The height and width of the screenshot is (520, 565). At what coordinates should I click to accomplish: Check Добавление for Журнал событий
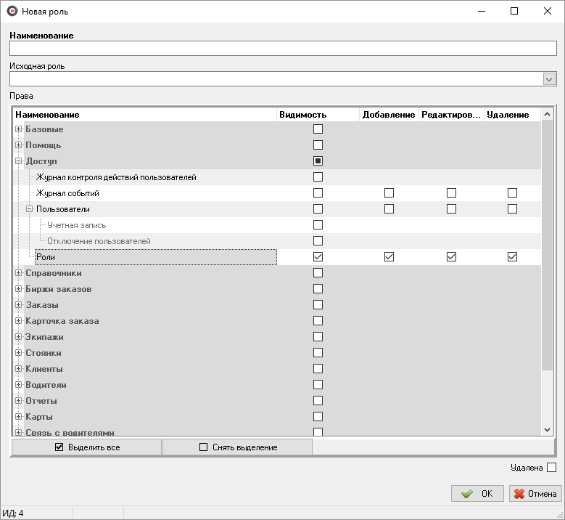click(x=389, y=193)
